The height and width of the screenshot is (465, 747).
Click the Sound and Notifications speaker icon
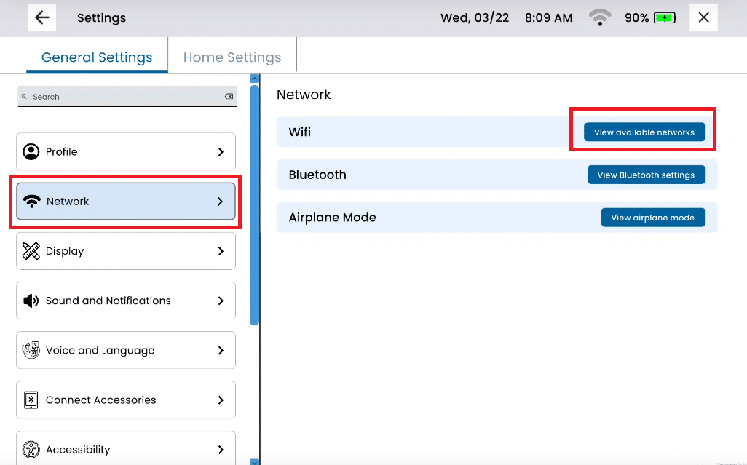pyautogui.click(x=31, y=301)
